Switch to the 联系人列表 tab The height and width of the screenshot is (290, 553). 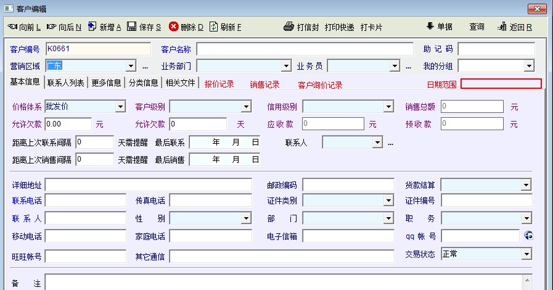(x=65, y=83)
